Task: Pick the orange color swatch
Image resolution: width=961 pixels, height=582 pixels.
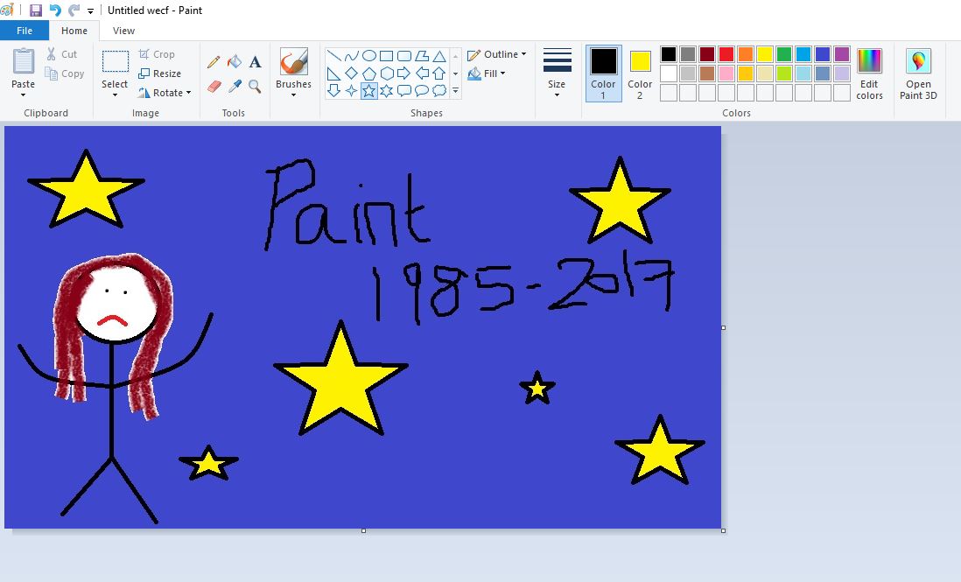Action: [746, 54]
